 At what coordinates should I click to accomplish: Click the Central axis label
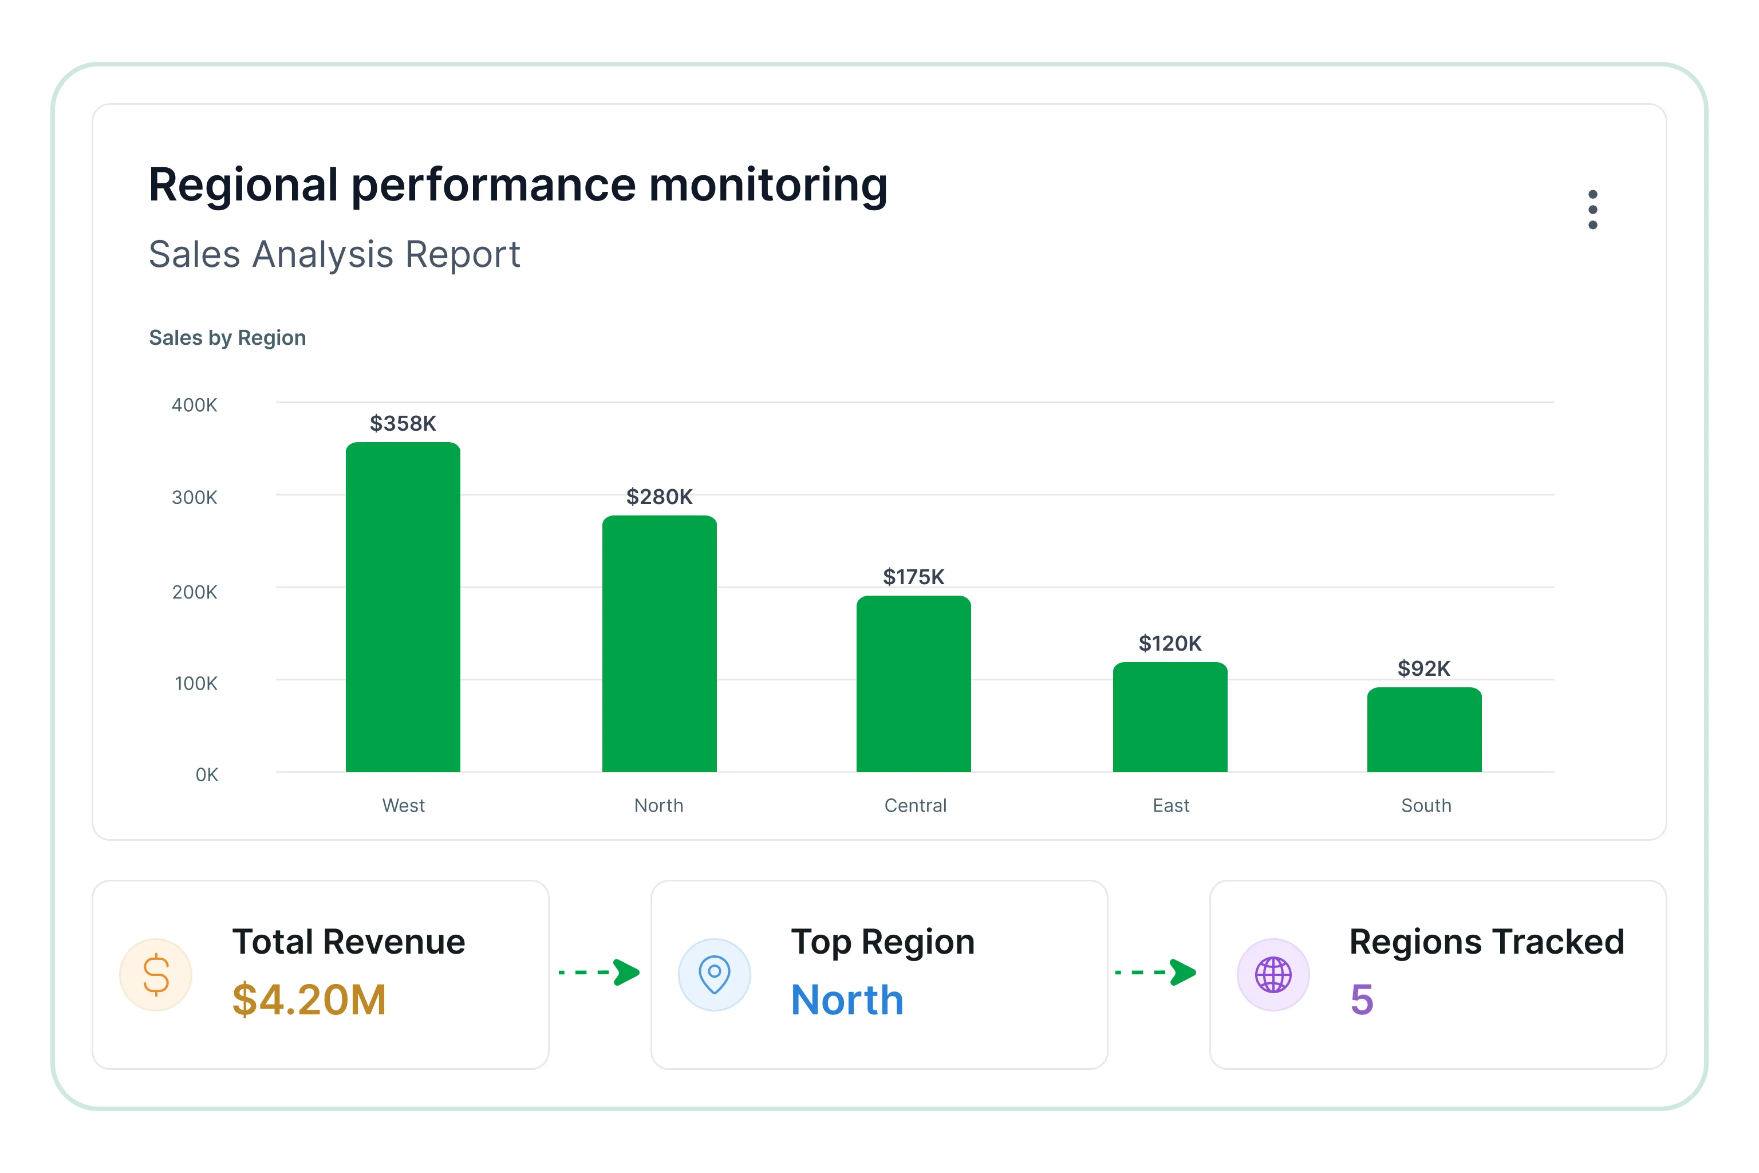[x=916, y=806]
